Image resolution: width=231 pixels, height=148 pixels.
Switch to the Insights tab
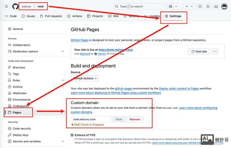[x=152, y=16]
